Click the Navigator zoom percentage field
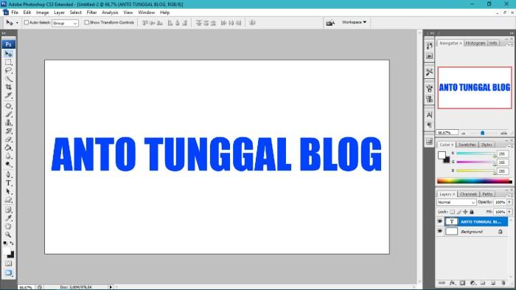Viewport: 516px width, 290px height. pyautogui.click(x=447, y=133)
